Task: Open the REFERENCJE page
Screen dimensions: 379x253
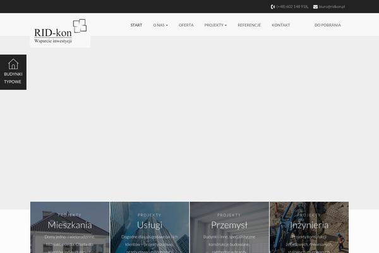Action: pyautogui.click(x=250, y=25)
